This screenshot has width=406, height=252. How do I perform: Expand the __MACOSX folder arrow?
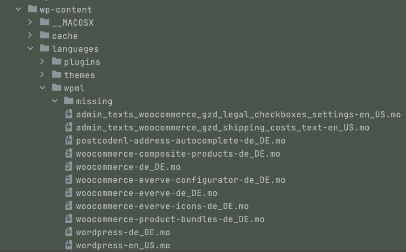30,22
